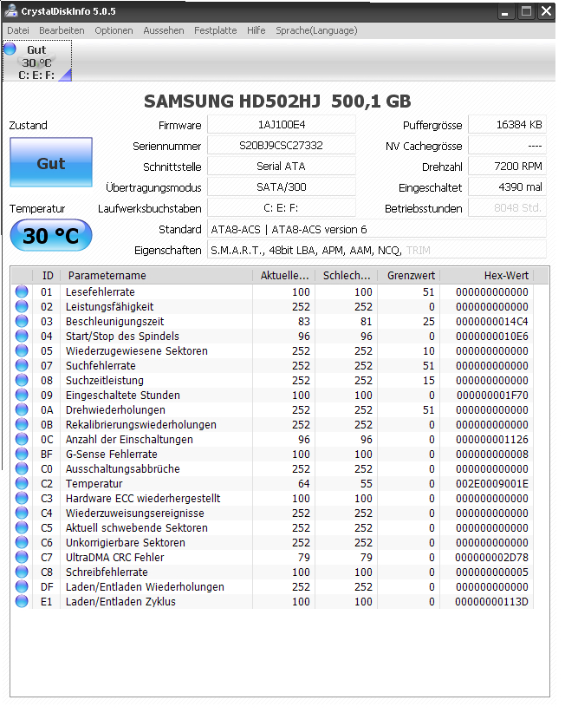Viewport: 565px width, 713px height.
Task: Click the Schnittstelle field Serial ATA
Action: pos(282,167)
